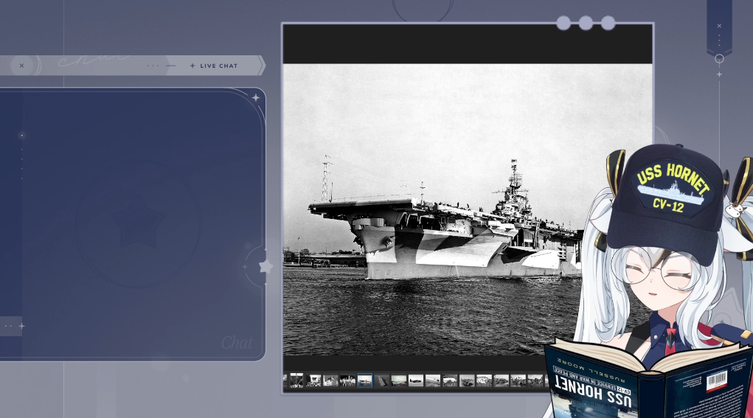Click the arrow tip ending the chat banner
Viewport: 753px width, 418px height.
[261, 66]
